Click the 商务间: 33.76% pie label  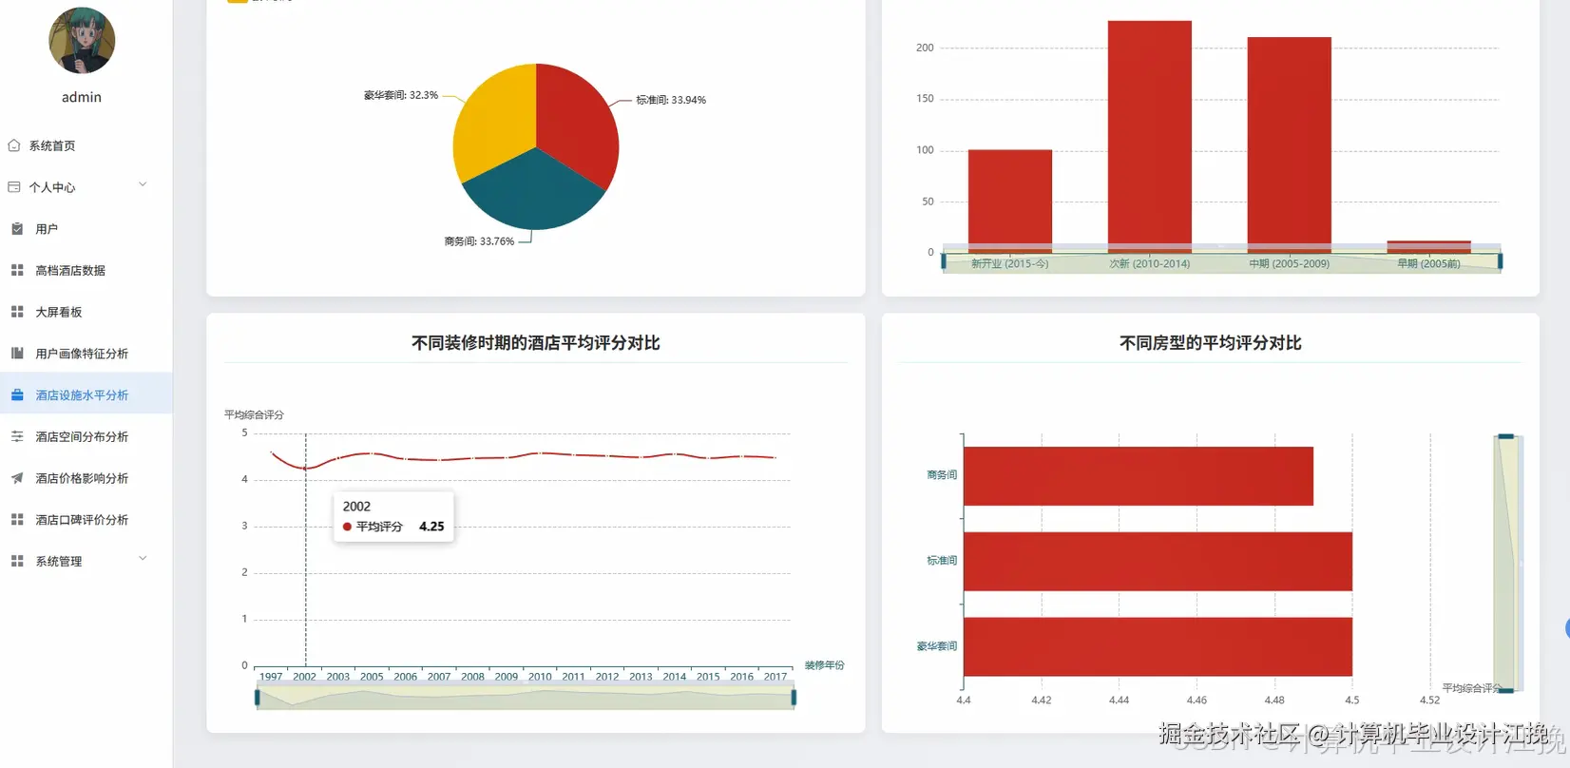coord(479,241)
